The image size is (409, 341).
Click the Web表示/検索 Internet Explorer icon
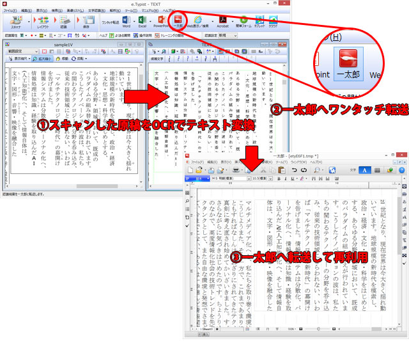point(197,21)
